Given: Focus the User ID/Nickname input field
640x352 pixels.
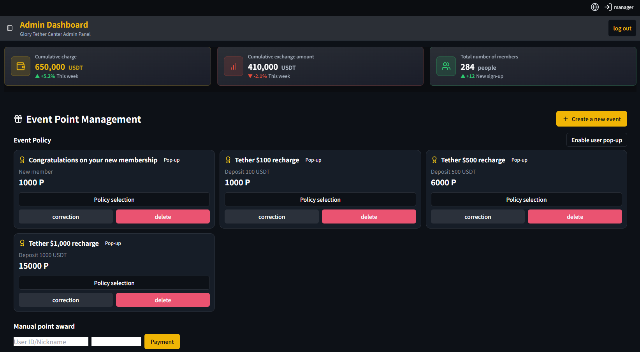Looking at the screenshot, I should click(x=51, y=341).
